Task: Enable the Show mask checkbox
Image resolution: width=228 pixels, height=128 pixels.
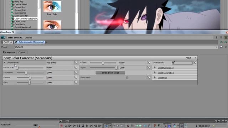Action: [127, 78]
